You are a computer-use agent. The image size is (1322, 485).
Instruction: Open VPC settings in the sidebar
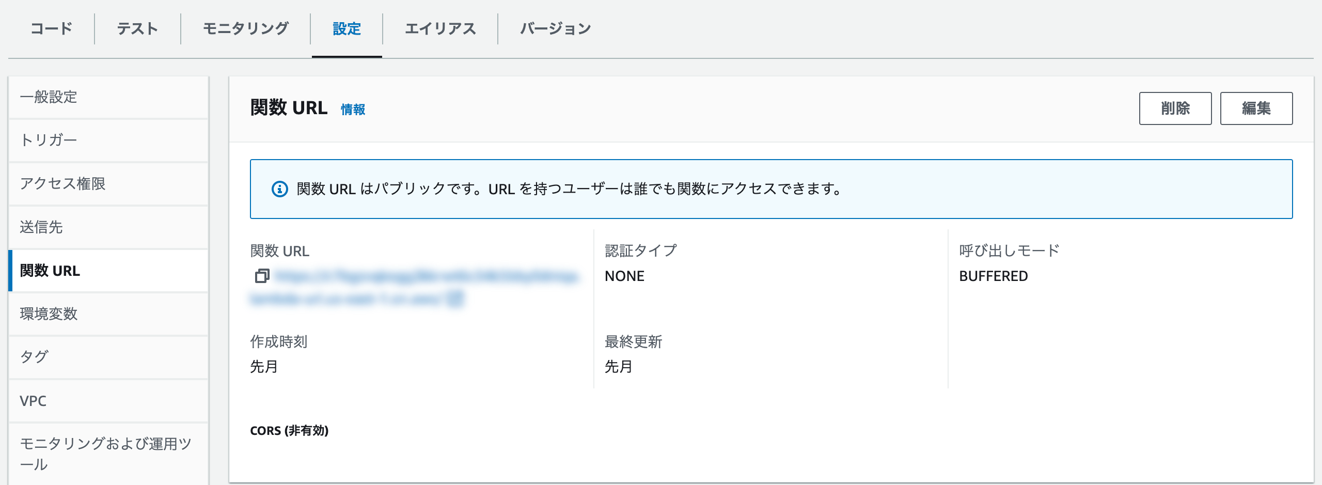(x=33, y=401)
